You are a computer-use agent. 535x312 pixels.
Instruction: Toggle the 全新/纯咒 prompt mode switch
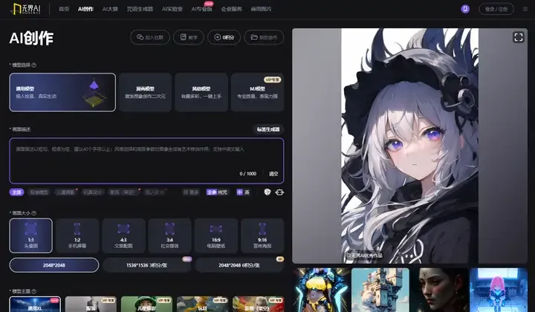(x=217, y=192)
